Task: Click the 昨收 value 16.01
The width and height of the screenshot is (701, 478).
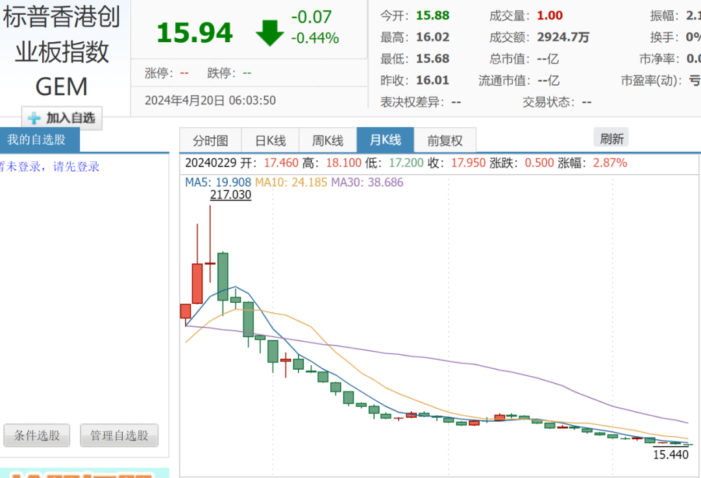Action: pyautogui.click(x=432, y=80)
